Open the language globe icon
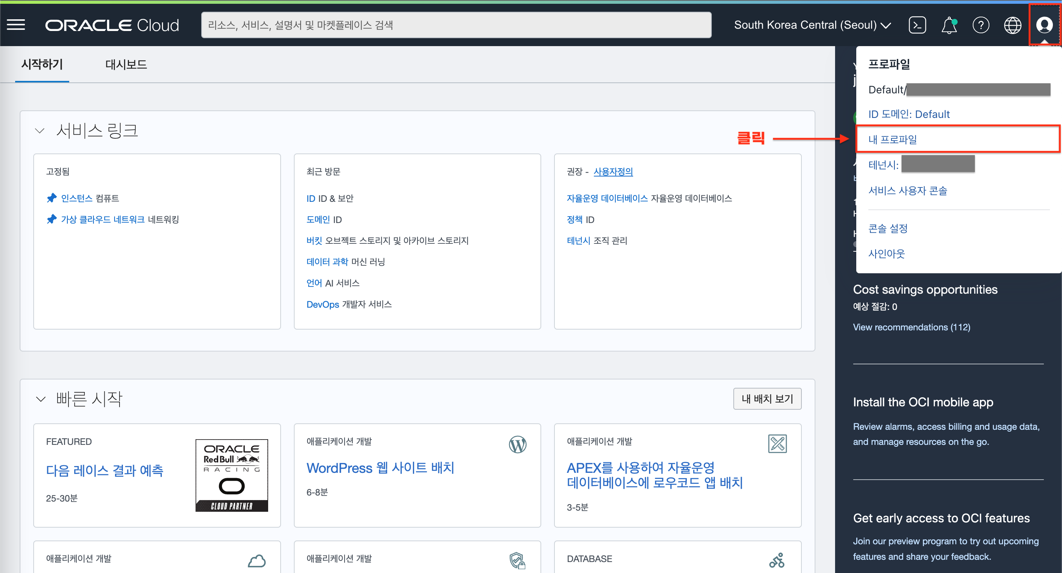The width and height of the screenshot is (1062, 573). [x=1012, y=25]
